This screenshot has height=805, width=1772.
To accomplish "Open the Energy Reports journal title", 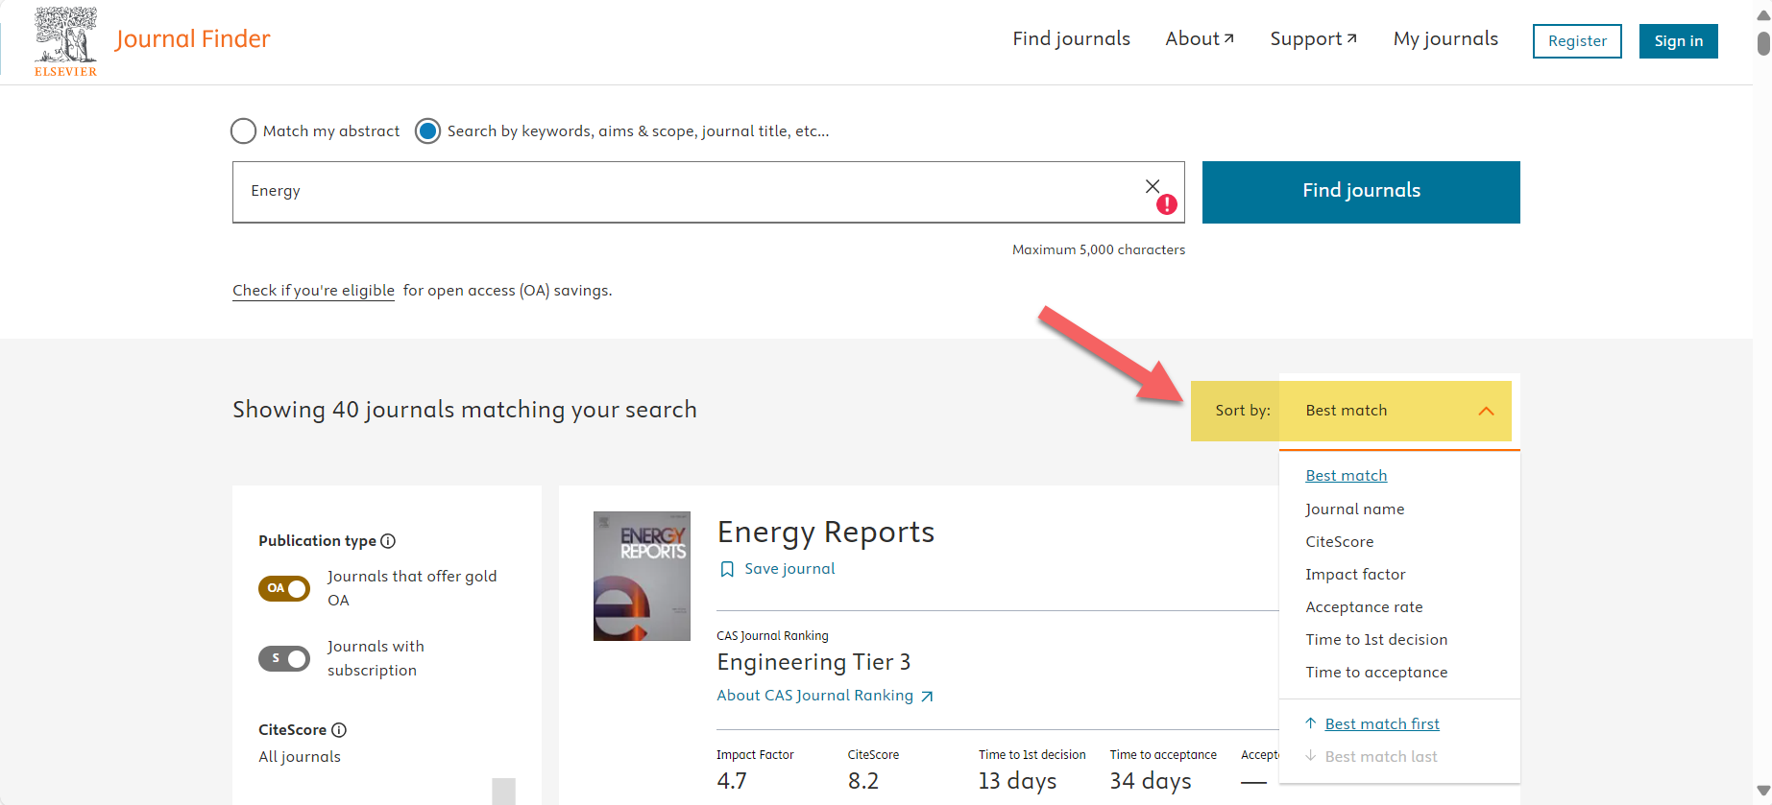I will [x=826, y=532].
